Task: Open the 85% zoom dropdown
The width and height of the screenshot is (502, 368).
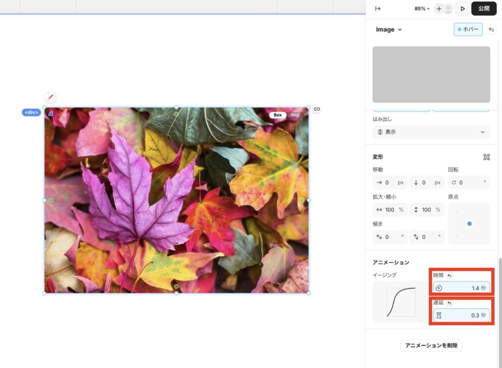Action: [422, 8]
